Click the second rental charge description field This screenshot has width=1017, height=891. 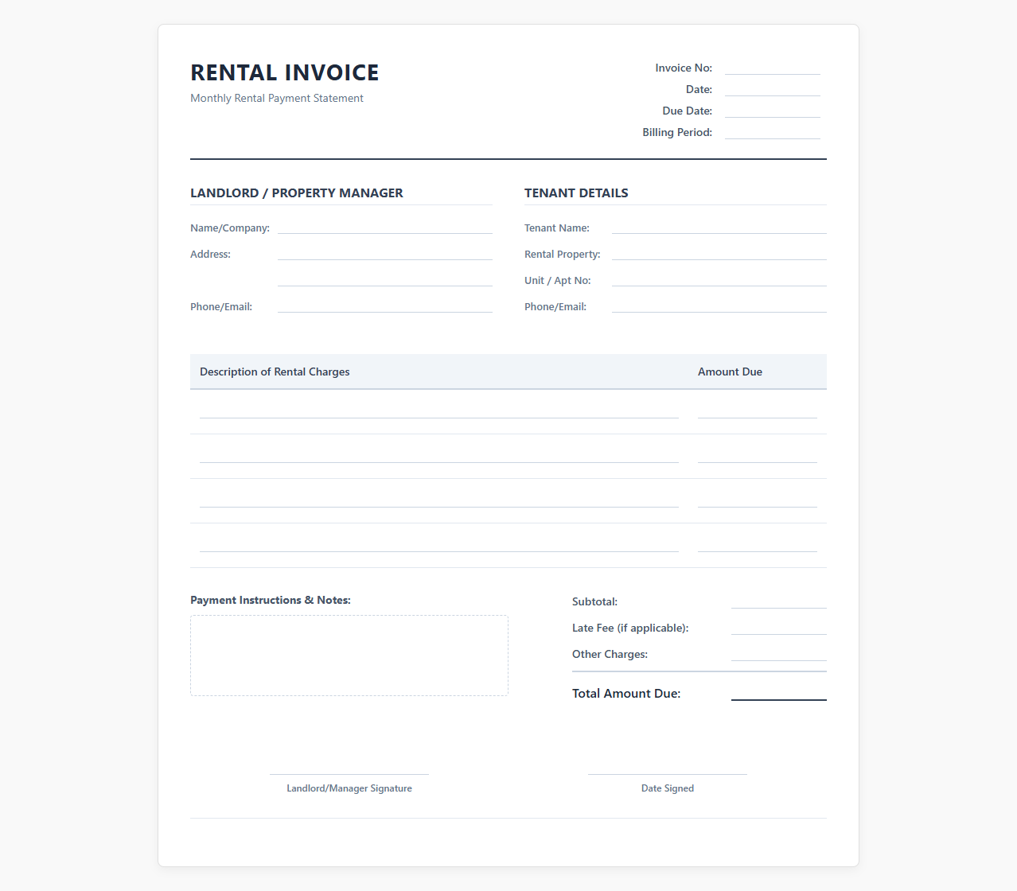[439, 454]
